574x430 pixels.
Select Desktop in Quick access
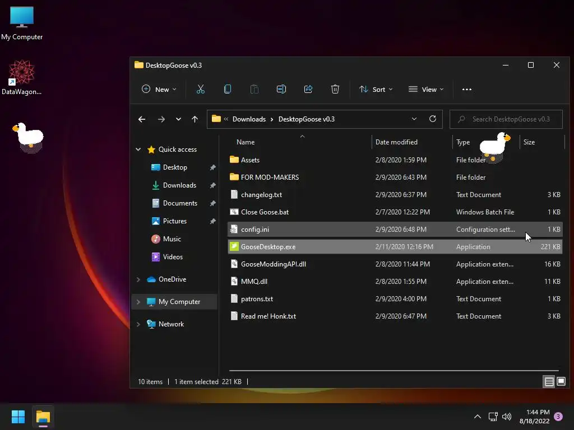(175, 167)
